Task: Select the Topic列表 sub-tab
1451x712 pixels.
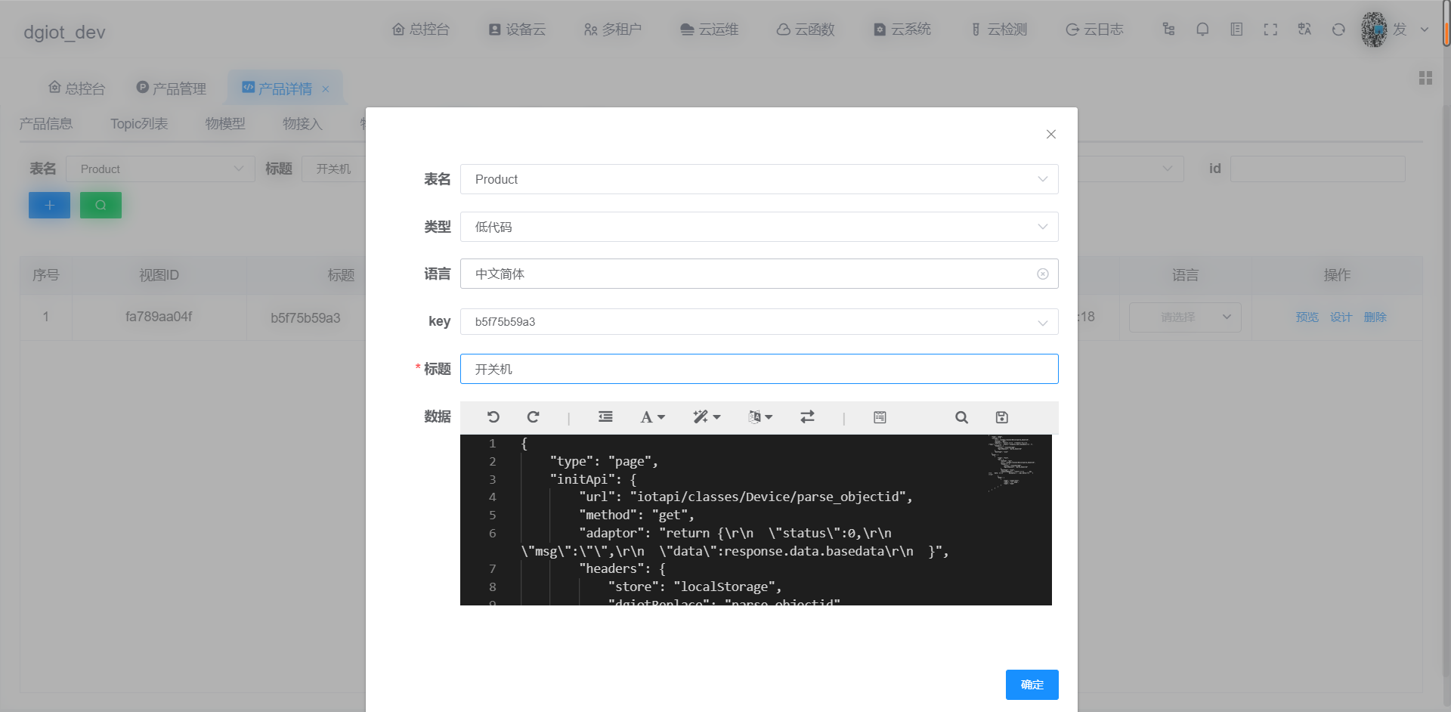Action: coord(139,124)
